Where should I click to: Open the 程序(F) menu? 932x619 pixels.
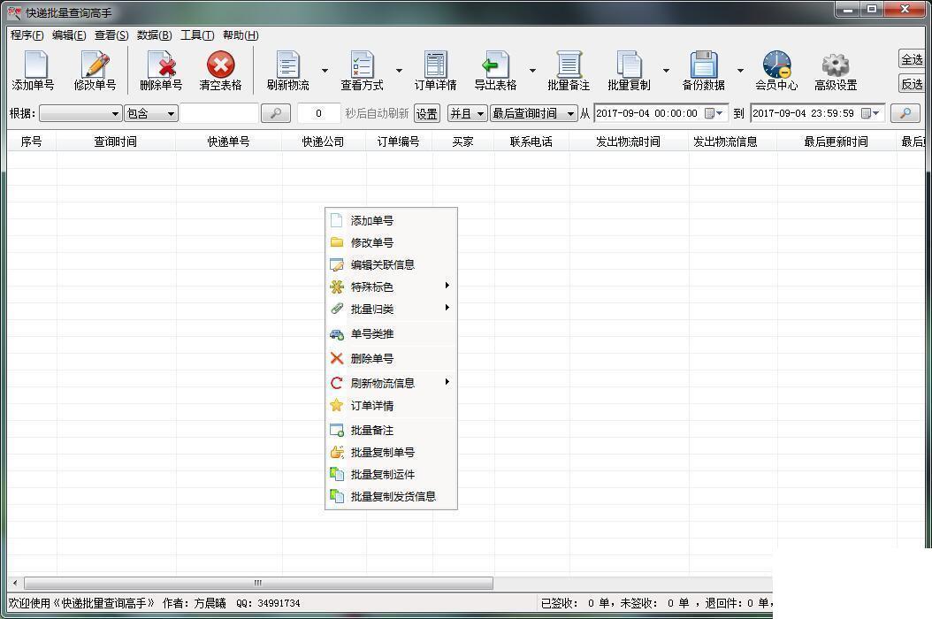[27, 35]
